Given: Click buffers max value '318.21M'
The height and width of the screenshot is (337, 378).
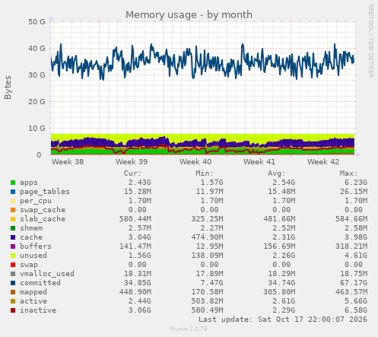Looking at the screenshot, I should coord(351,246).
